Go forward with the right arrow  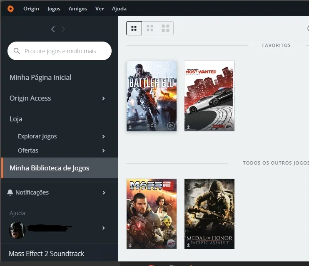(x=63, y=29)
